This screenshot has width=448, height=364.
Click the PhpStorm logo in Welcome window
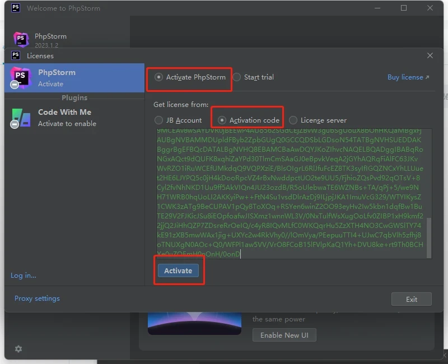coord(21,40)
